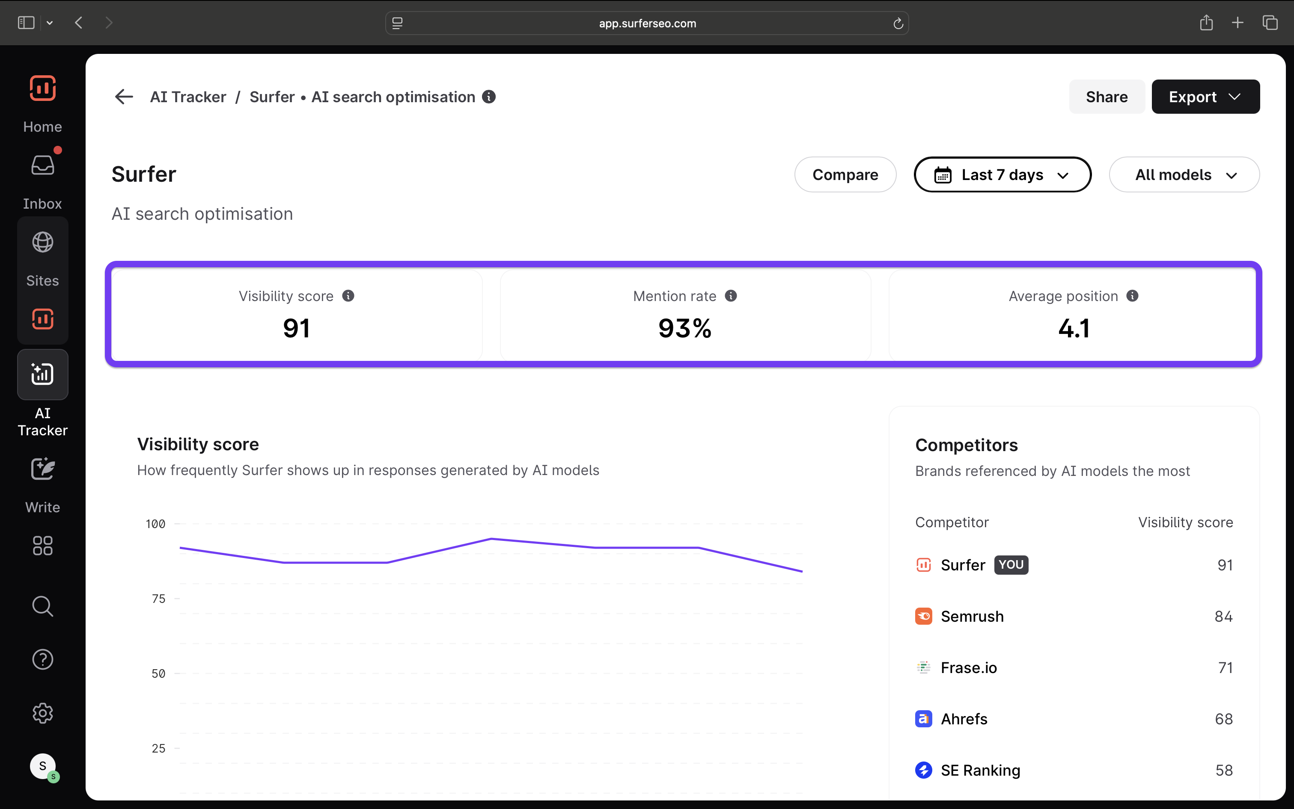1294x809 pixels.
Task: Click the Visibility score info icon
Action: coord(348,296)
